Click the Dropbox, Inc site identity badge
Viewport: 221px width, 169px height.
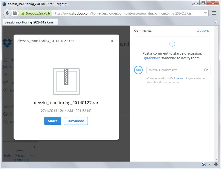(x=35, y=13)
